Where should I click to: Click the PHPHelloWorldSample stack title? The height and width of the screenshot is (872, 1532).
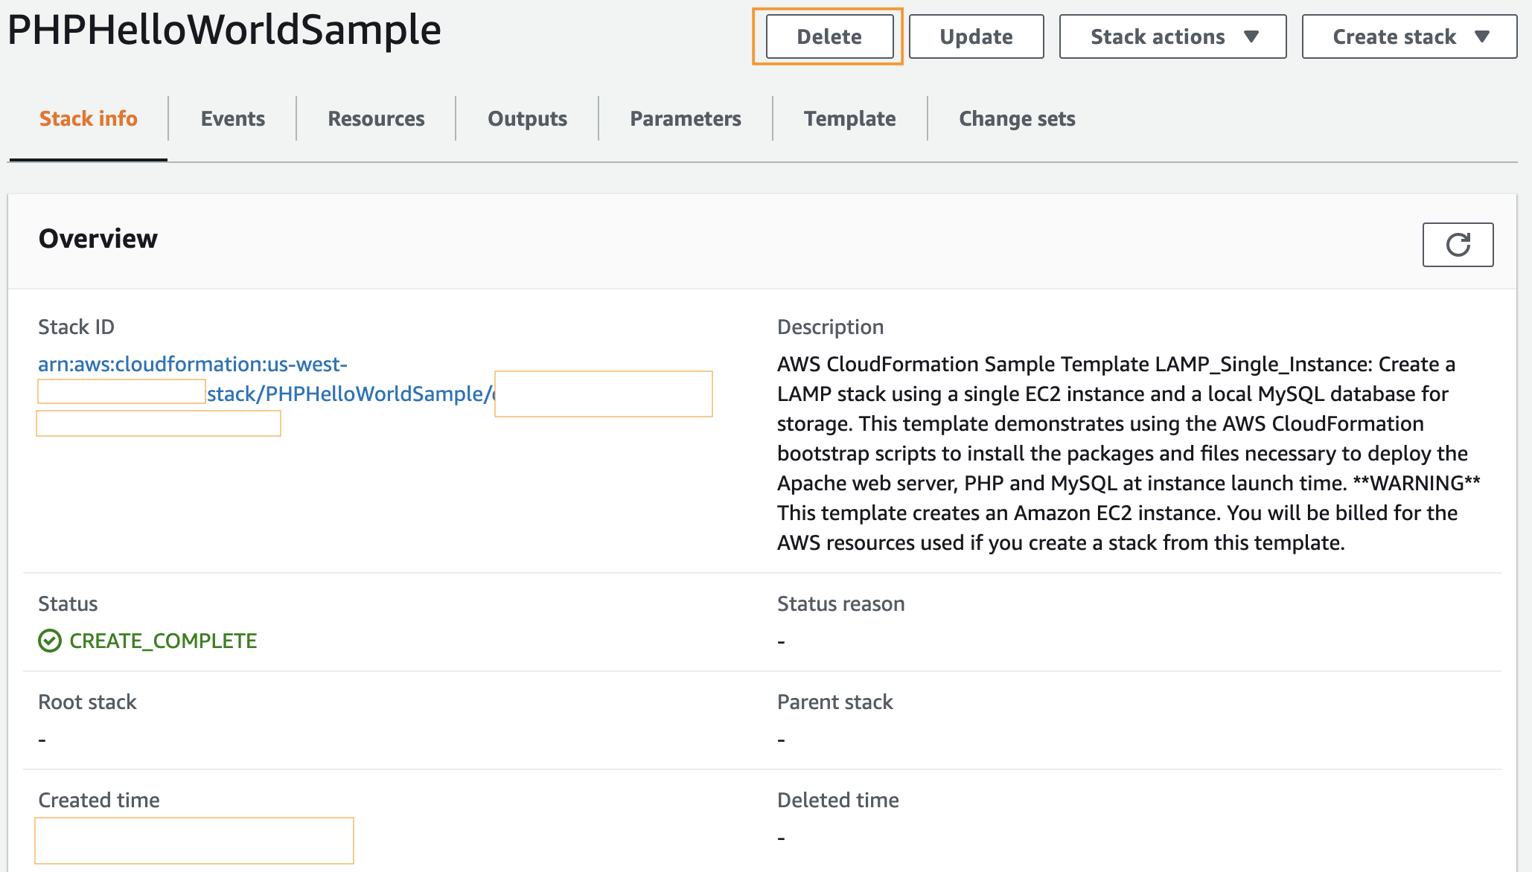[224, 30]
